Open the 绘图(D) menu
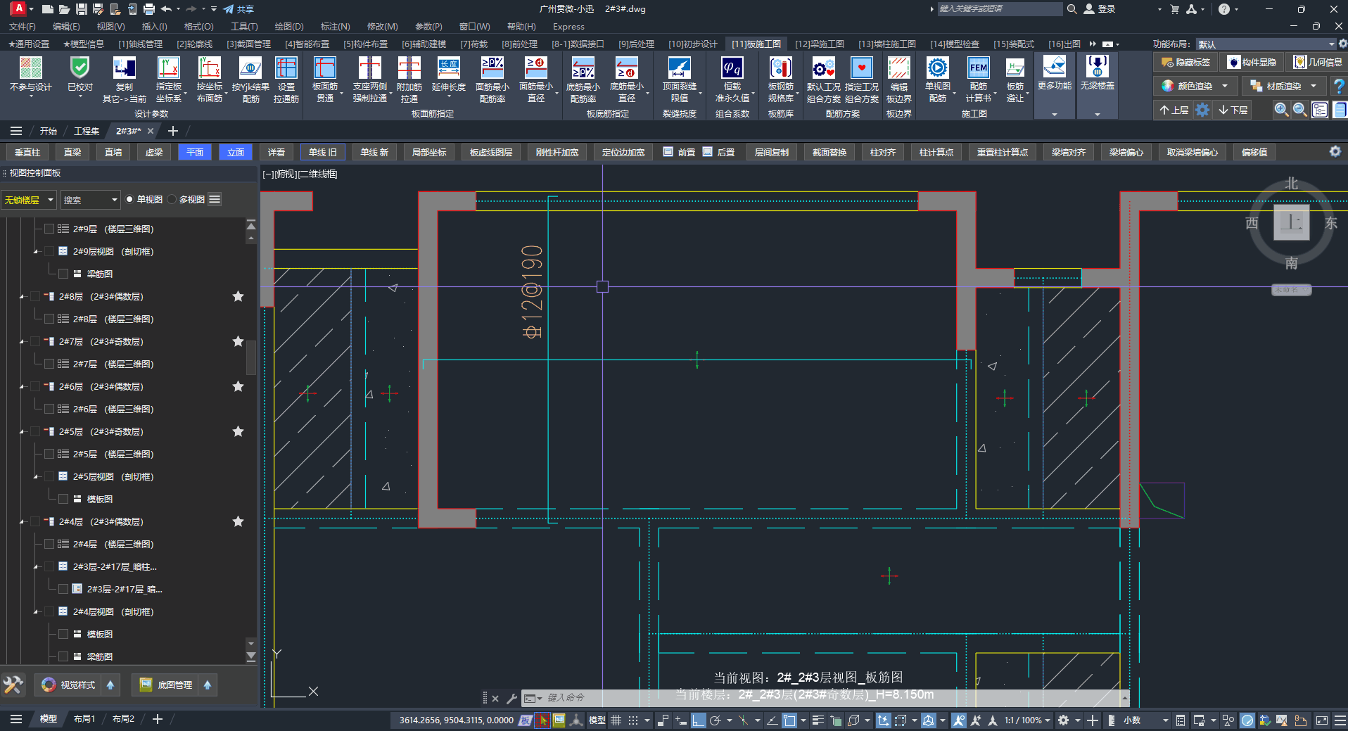Viewport: 1348px width, 731px height. click(x=289, y=26)
